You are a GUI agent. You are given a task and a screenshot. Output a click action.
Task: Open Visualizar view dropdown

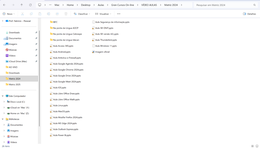coord(103,14)
